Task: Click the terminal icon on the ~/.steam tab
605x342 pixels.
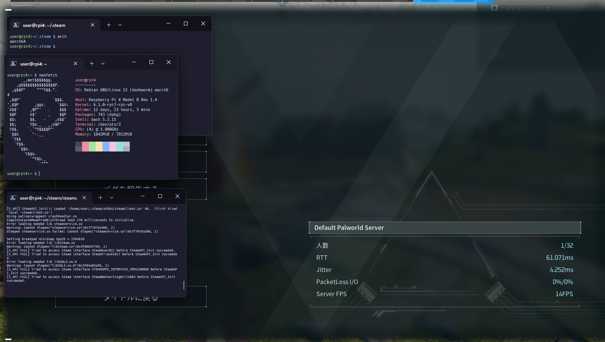Action: [16, 25]
